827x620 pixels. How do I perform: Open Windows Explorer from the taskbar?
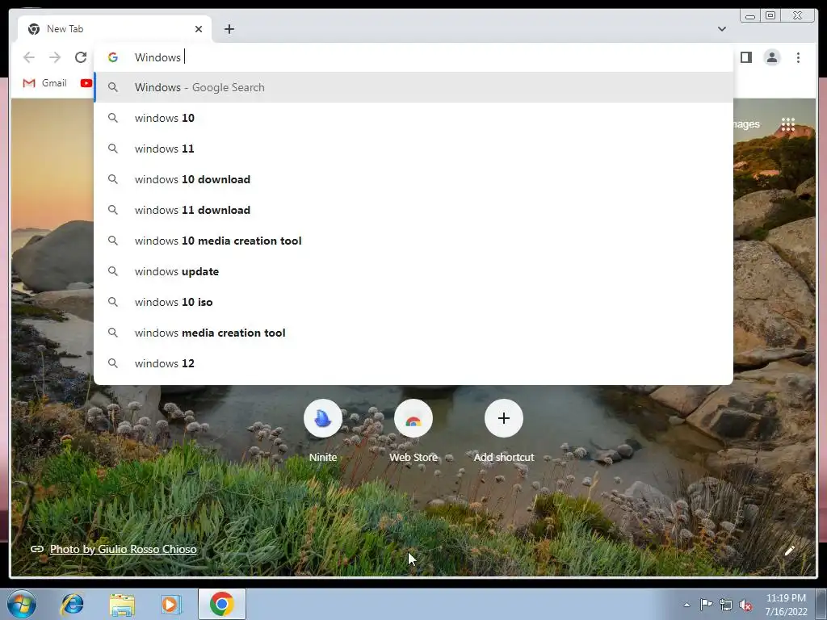tap(122, 605)
